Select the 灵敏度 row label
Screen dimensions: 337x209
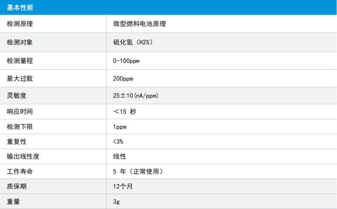[17, 95]
